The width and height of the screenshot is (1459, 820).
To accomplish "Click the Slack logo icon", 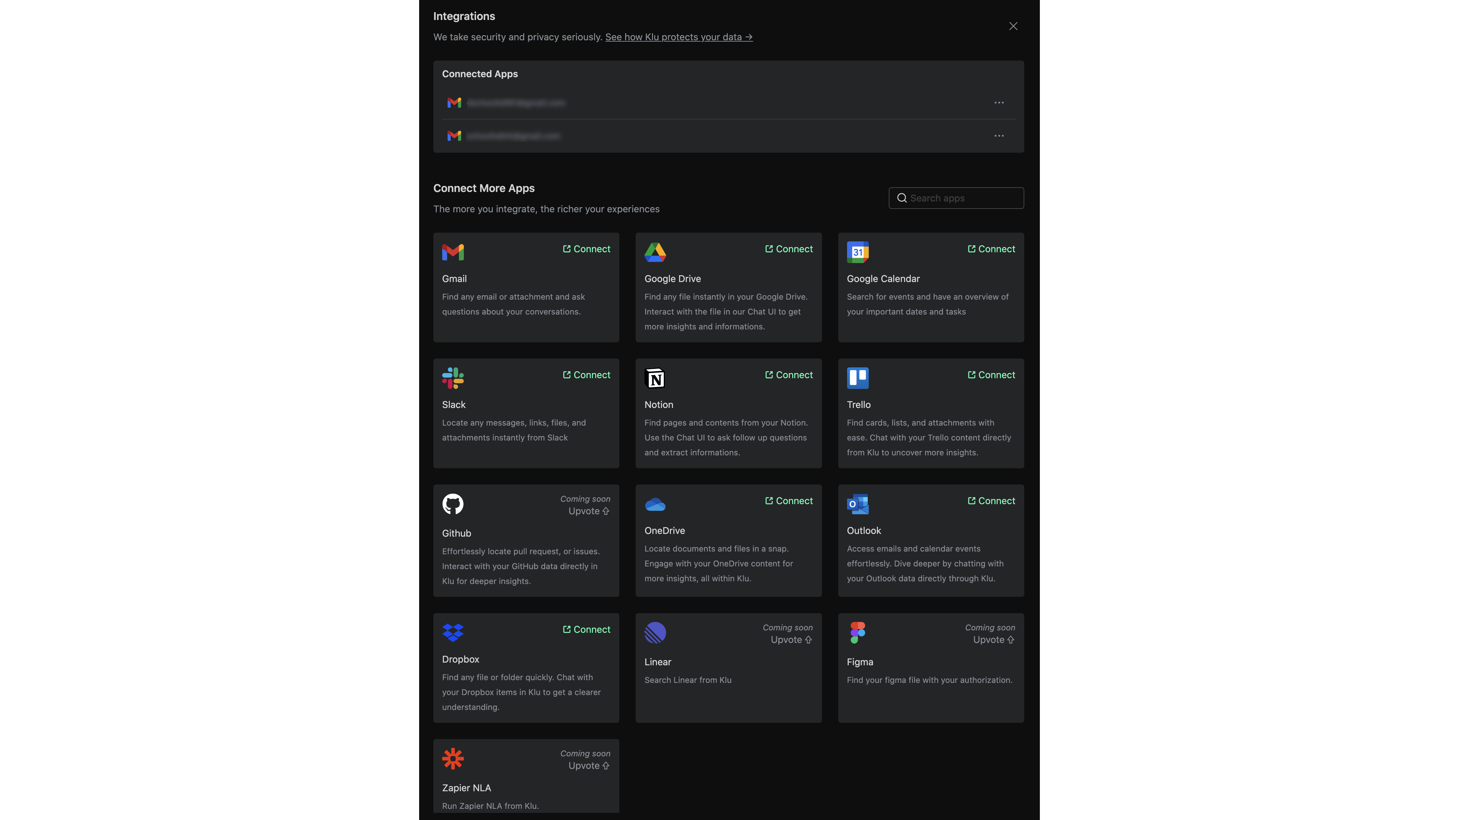I will [453, 378].
